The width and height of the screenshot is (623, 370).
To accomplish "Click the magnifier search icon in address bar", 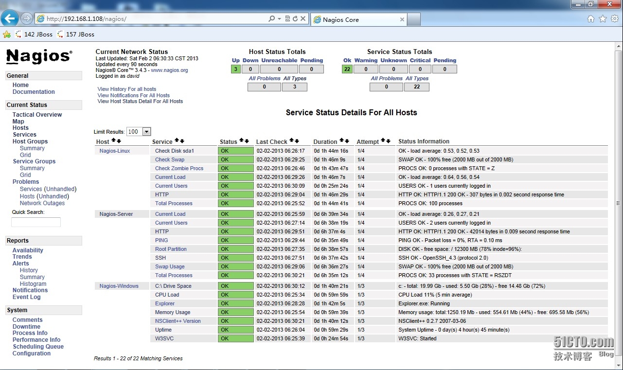I will pos(272,19).
